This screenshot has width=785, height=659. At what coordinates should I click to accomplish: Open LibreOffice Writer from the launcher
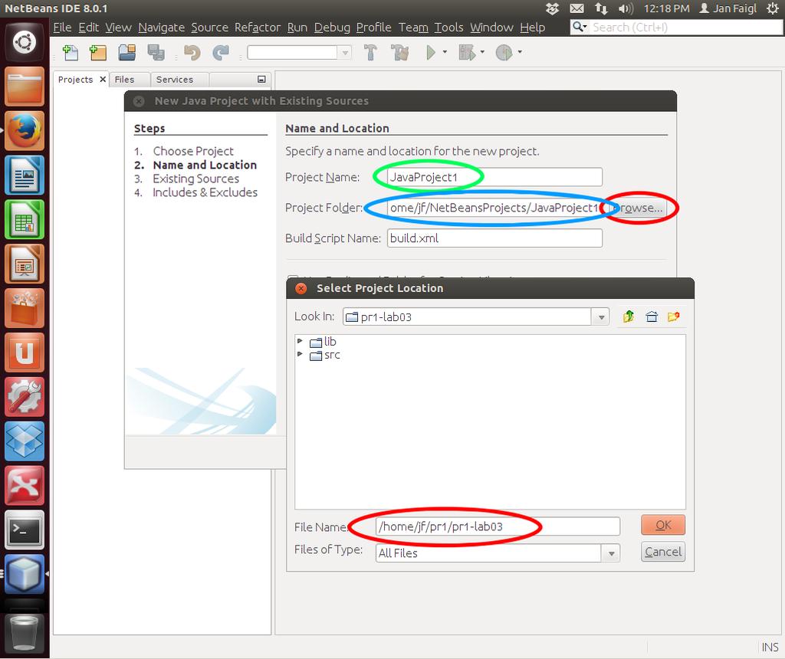click(x=25, y=175)
